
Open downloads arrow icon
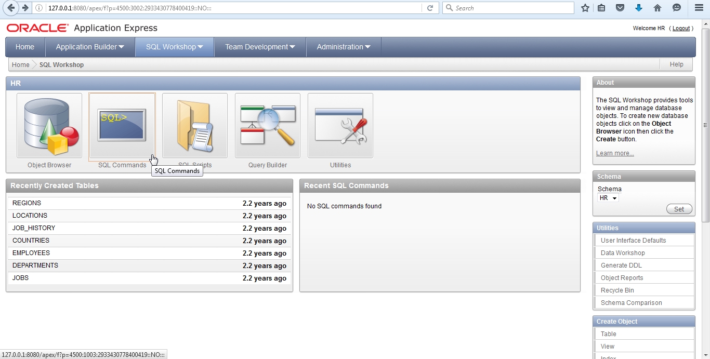(x=639, y=8)
